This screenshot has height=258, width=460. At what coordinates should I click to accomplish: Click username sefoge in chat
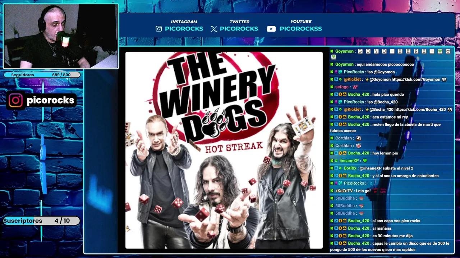pyautogui.click(x=342, y=87)
